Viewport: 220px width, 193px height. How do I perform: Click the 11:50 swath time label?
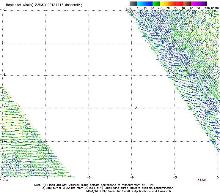pos(202,180)
